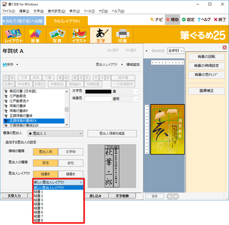Click the ナビ arrow icon
The height and width of the screenshot is (225, 229).
152,20
